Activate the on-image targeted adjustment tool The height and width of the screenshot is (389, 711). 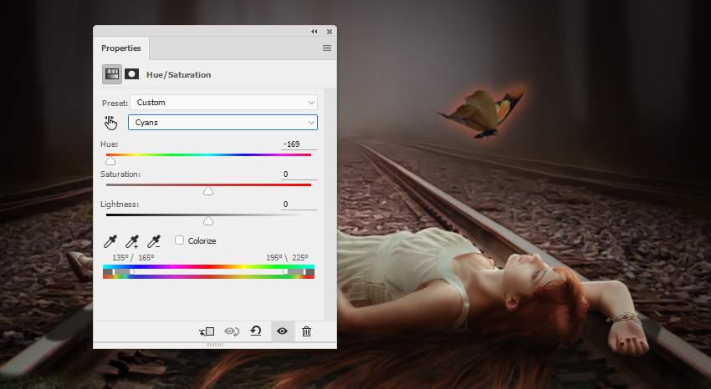[111, 123]
